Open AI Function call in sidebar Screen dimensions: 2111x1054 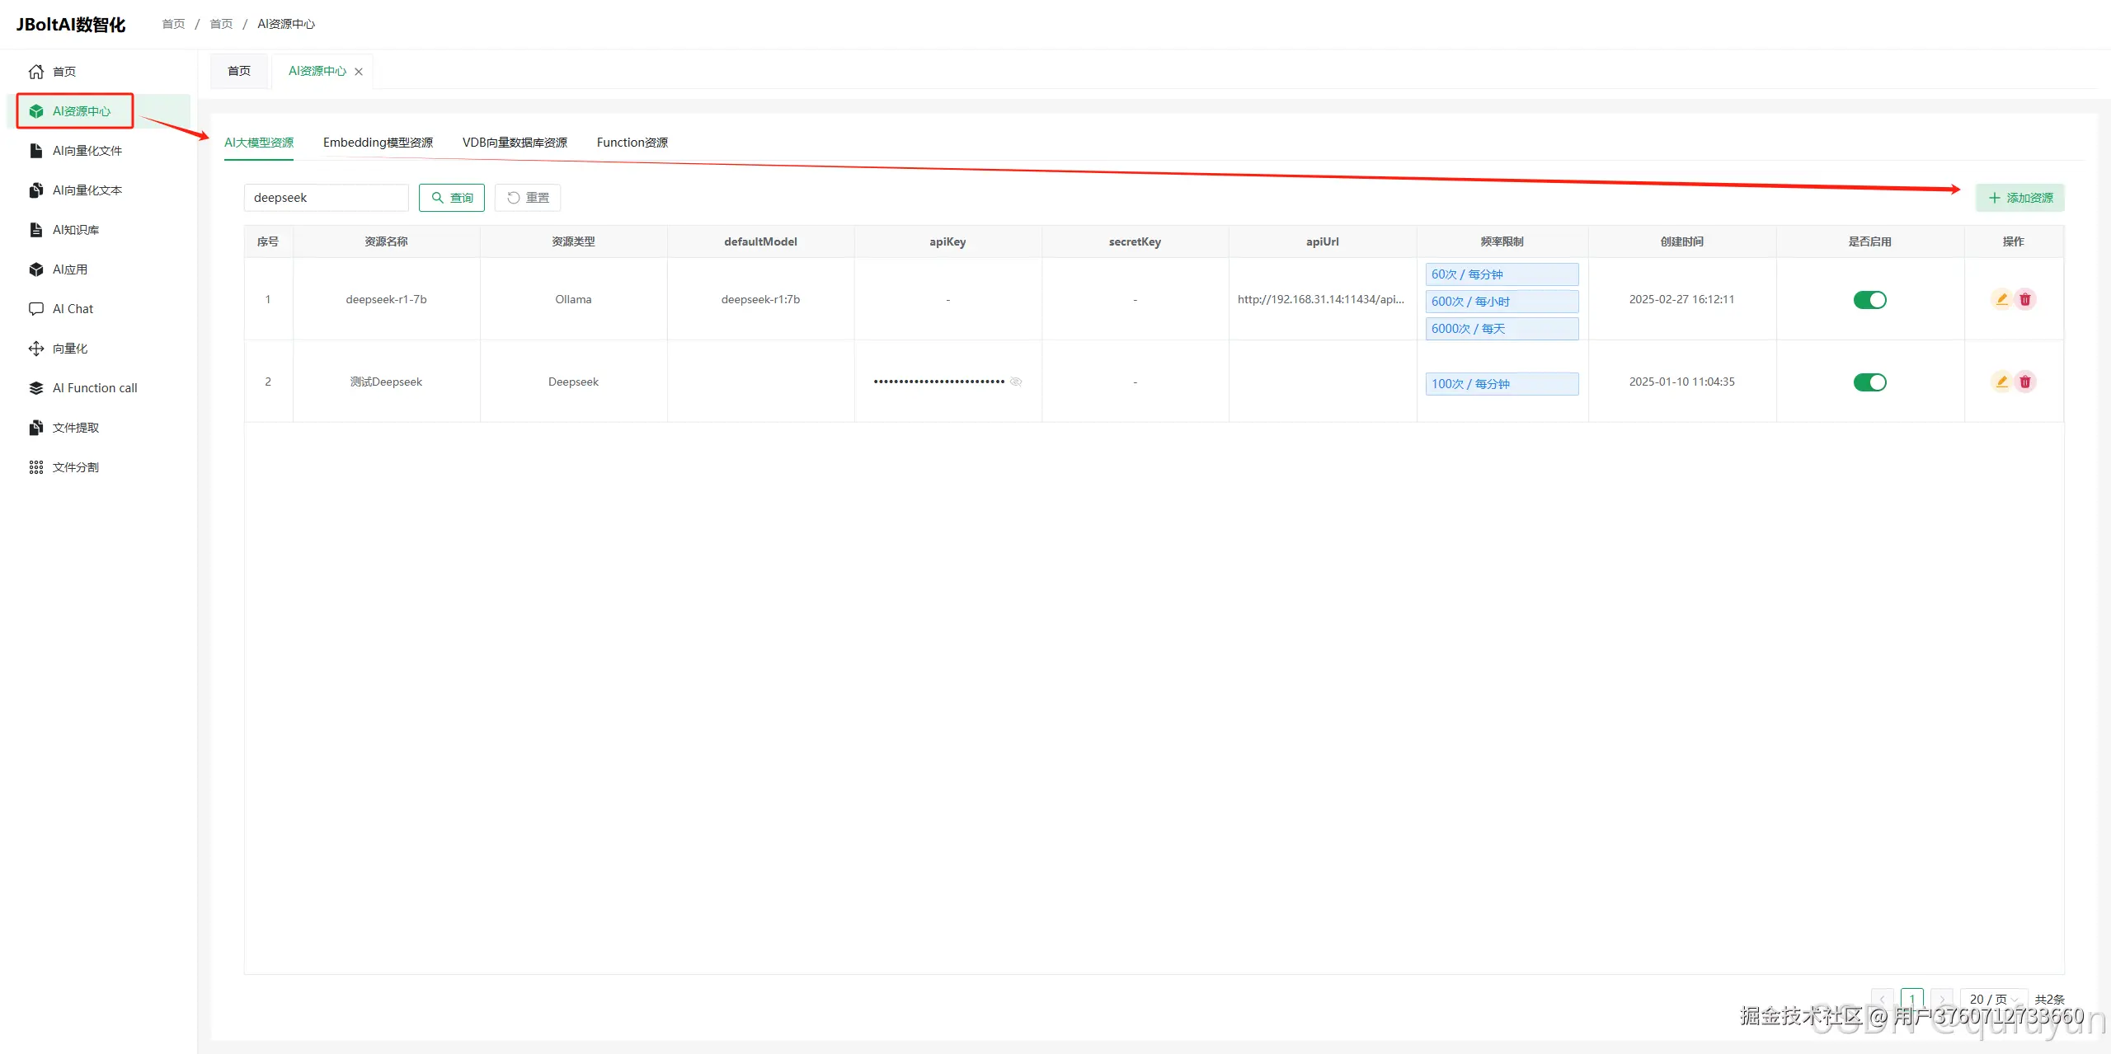pyautogui.click(x=95, y=388)
